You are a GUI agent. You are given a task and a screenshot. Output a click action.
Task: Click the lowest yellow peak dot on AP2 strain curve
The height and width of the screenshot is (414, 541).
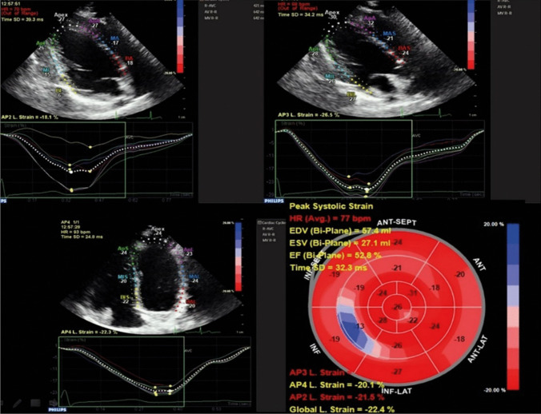tap(71, 189)
